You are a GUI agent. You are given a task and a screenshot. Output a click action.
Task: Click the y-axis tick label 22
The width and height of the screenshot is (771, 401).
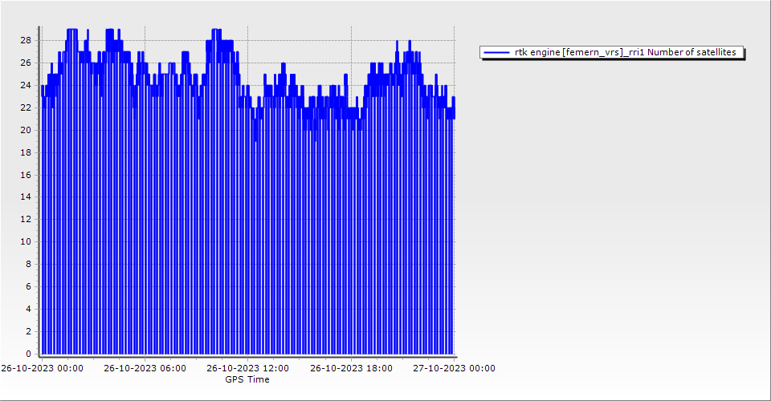[x=26, y=107]
